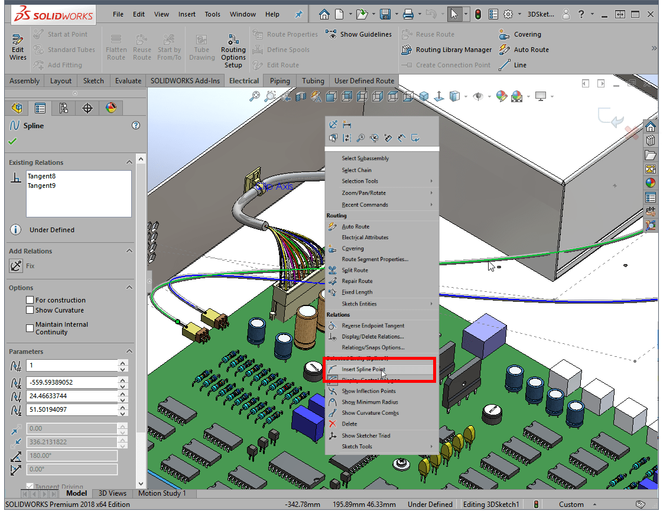663x514 pixels.
Task: Expand Recent Commands submenu
Action: click(x=382, y=204)
